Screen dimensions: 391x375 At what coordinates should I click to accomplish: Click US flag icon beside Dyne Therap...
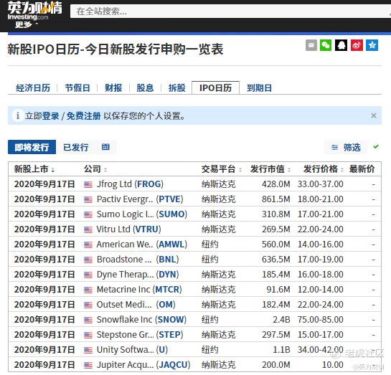[88, 275]
